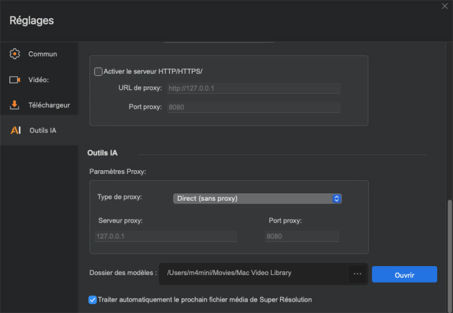The image size is (453, 313).
Task: Click the URL de proxy input field
Action: [254, 88]
